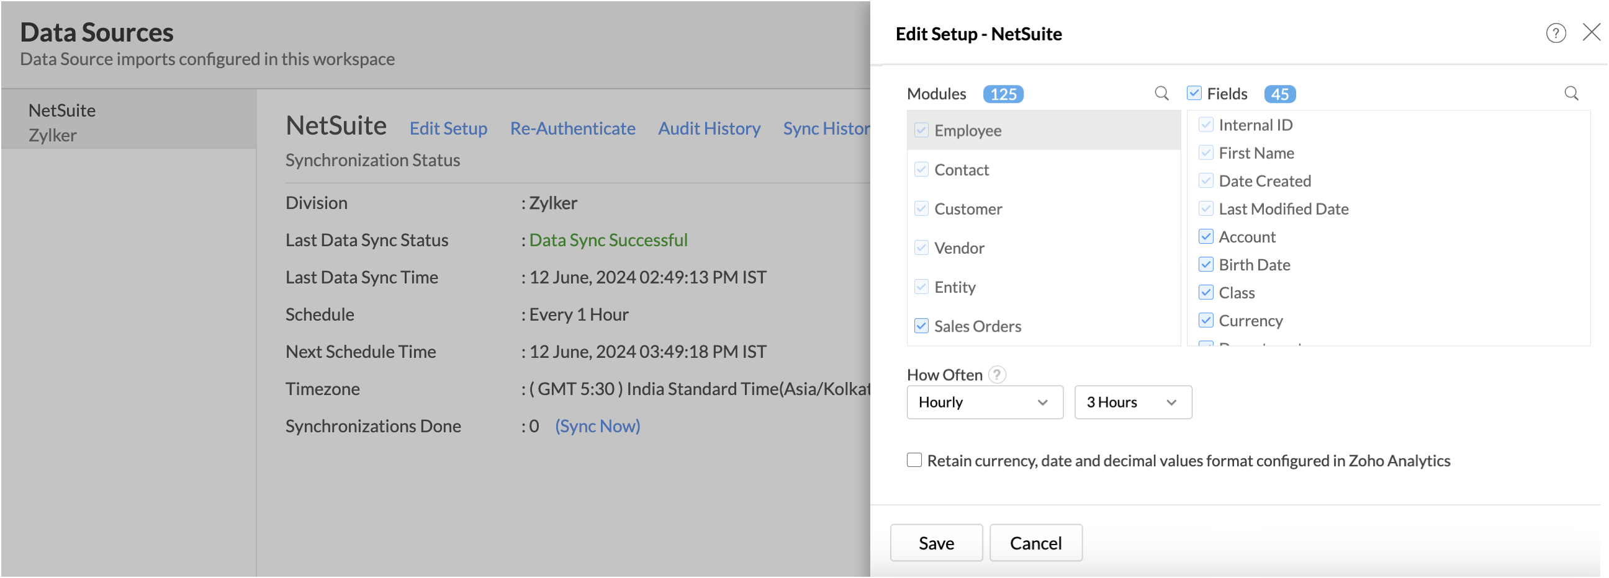This screenshot has width=1609, height=578.
Task: Open the How Often help tooltip icon
Action: (997, 375)
